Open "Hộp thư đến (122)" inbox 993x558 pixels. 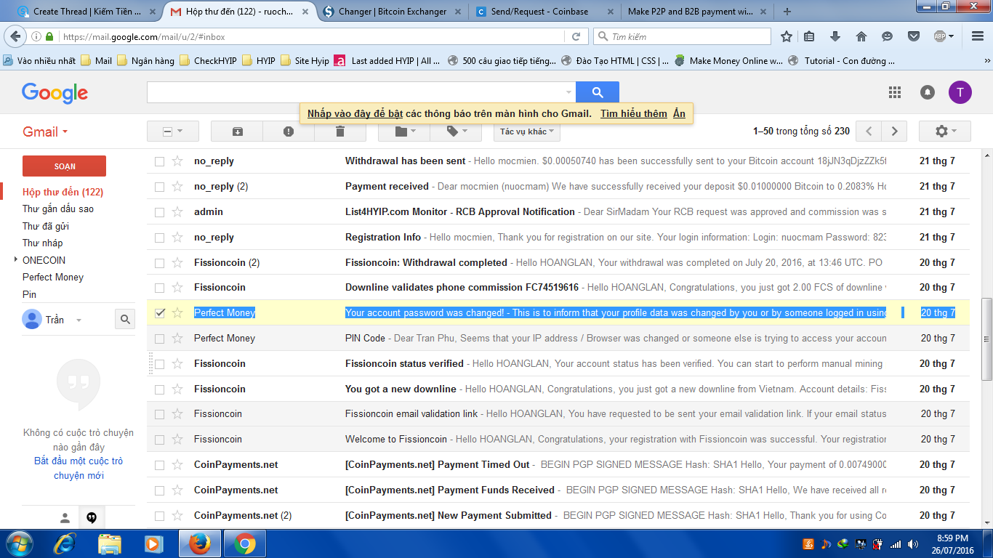click(63, 192)
